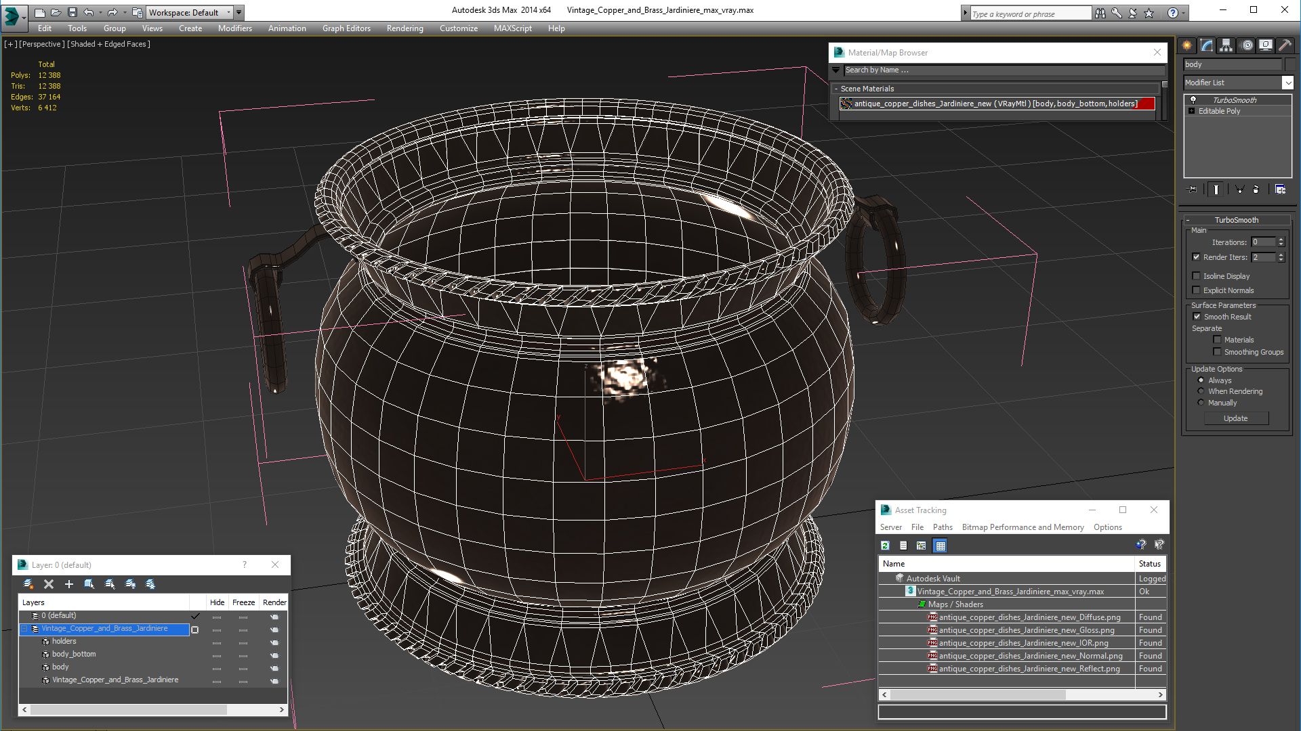The width and height of the screenshot is (1301, 731).
Task: Click the object color swatch beside body name
Action: 1289,64
